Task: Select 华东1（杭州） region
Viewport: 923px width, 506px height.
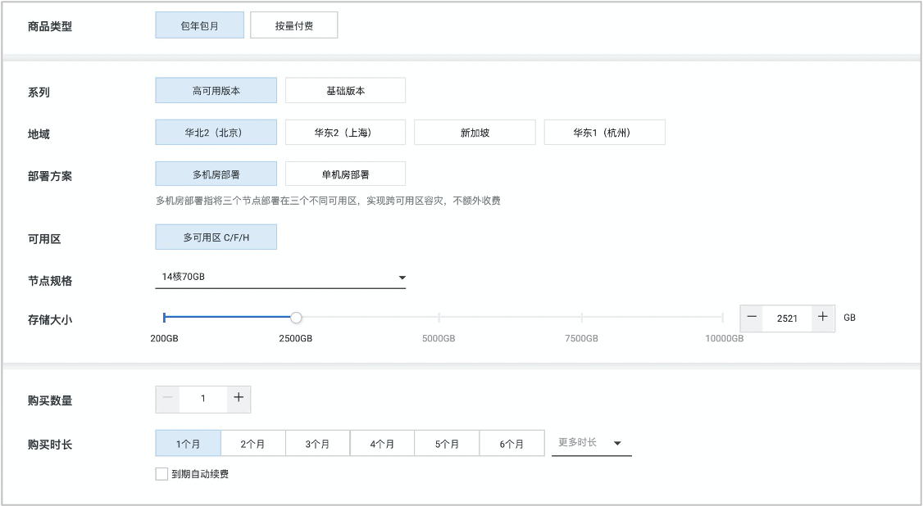Action: click(604, 133)
